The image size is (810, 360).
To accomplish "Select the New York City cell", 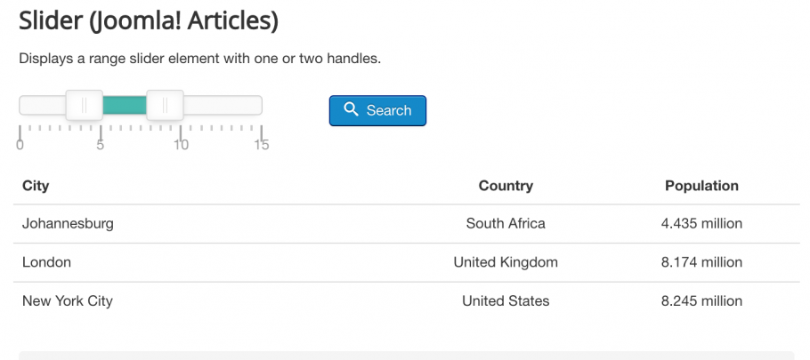I will pyautogui.click(x=67, y=300).
